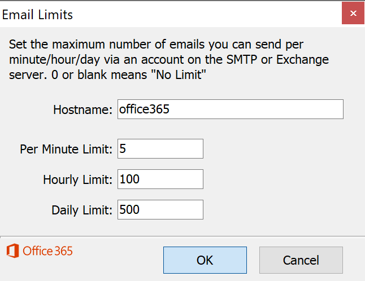The image size is (365, 281).
Task: Focus the Hostname field containing office365
Action: (x=230, y=109)
